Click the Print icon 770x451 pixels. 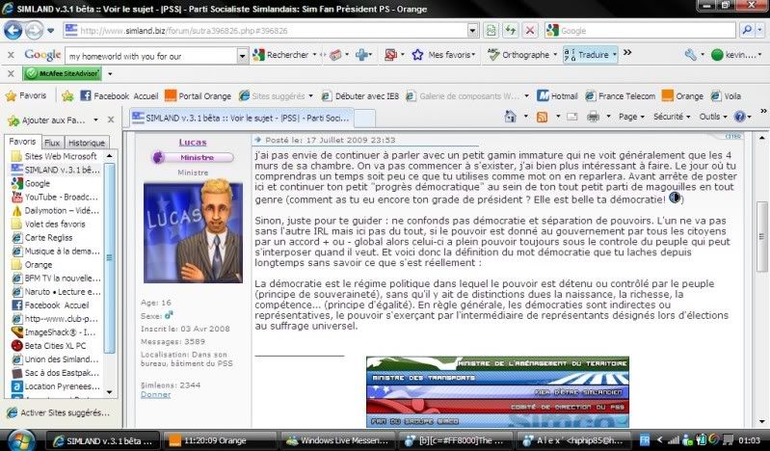(594, 117)
